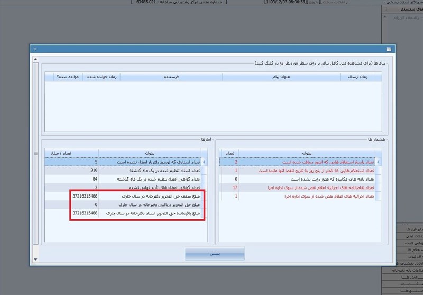The width and height of the screenshot is (423, 295).
Task: Close the dialog with the title bar X
Action: (x=35, y=49)
